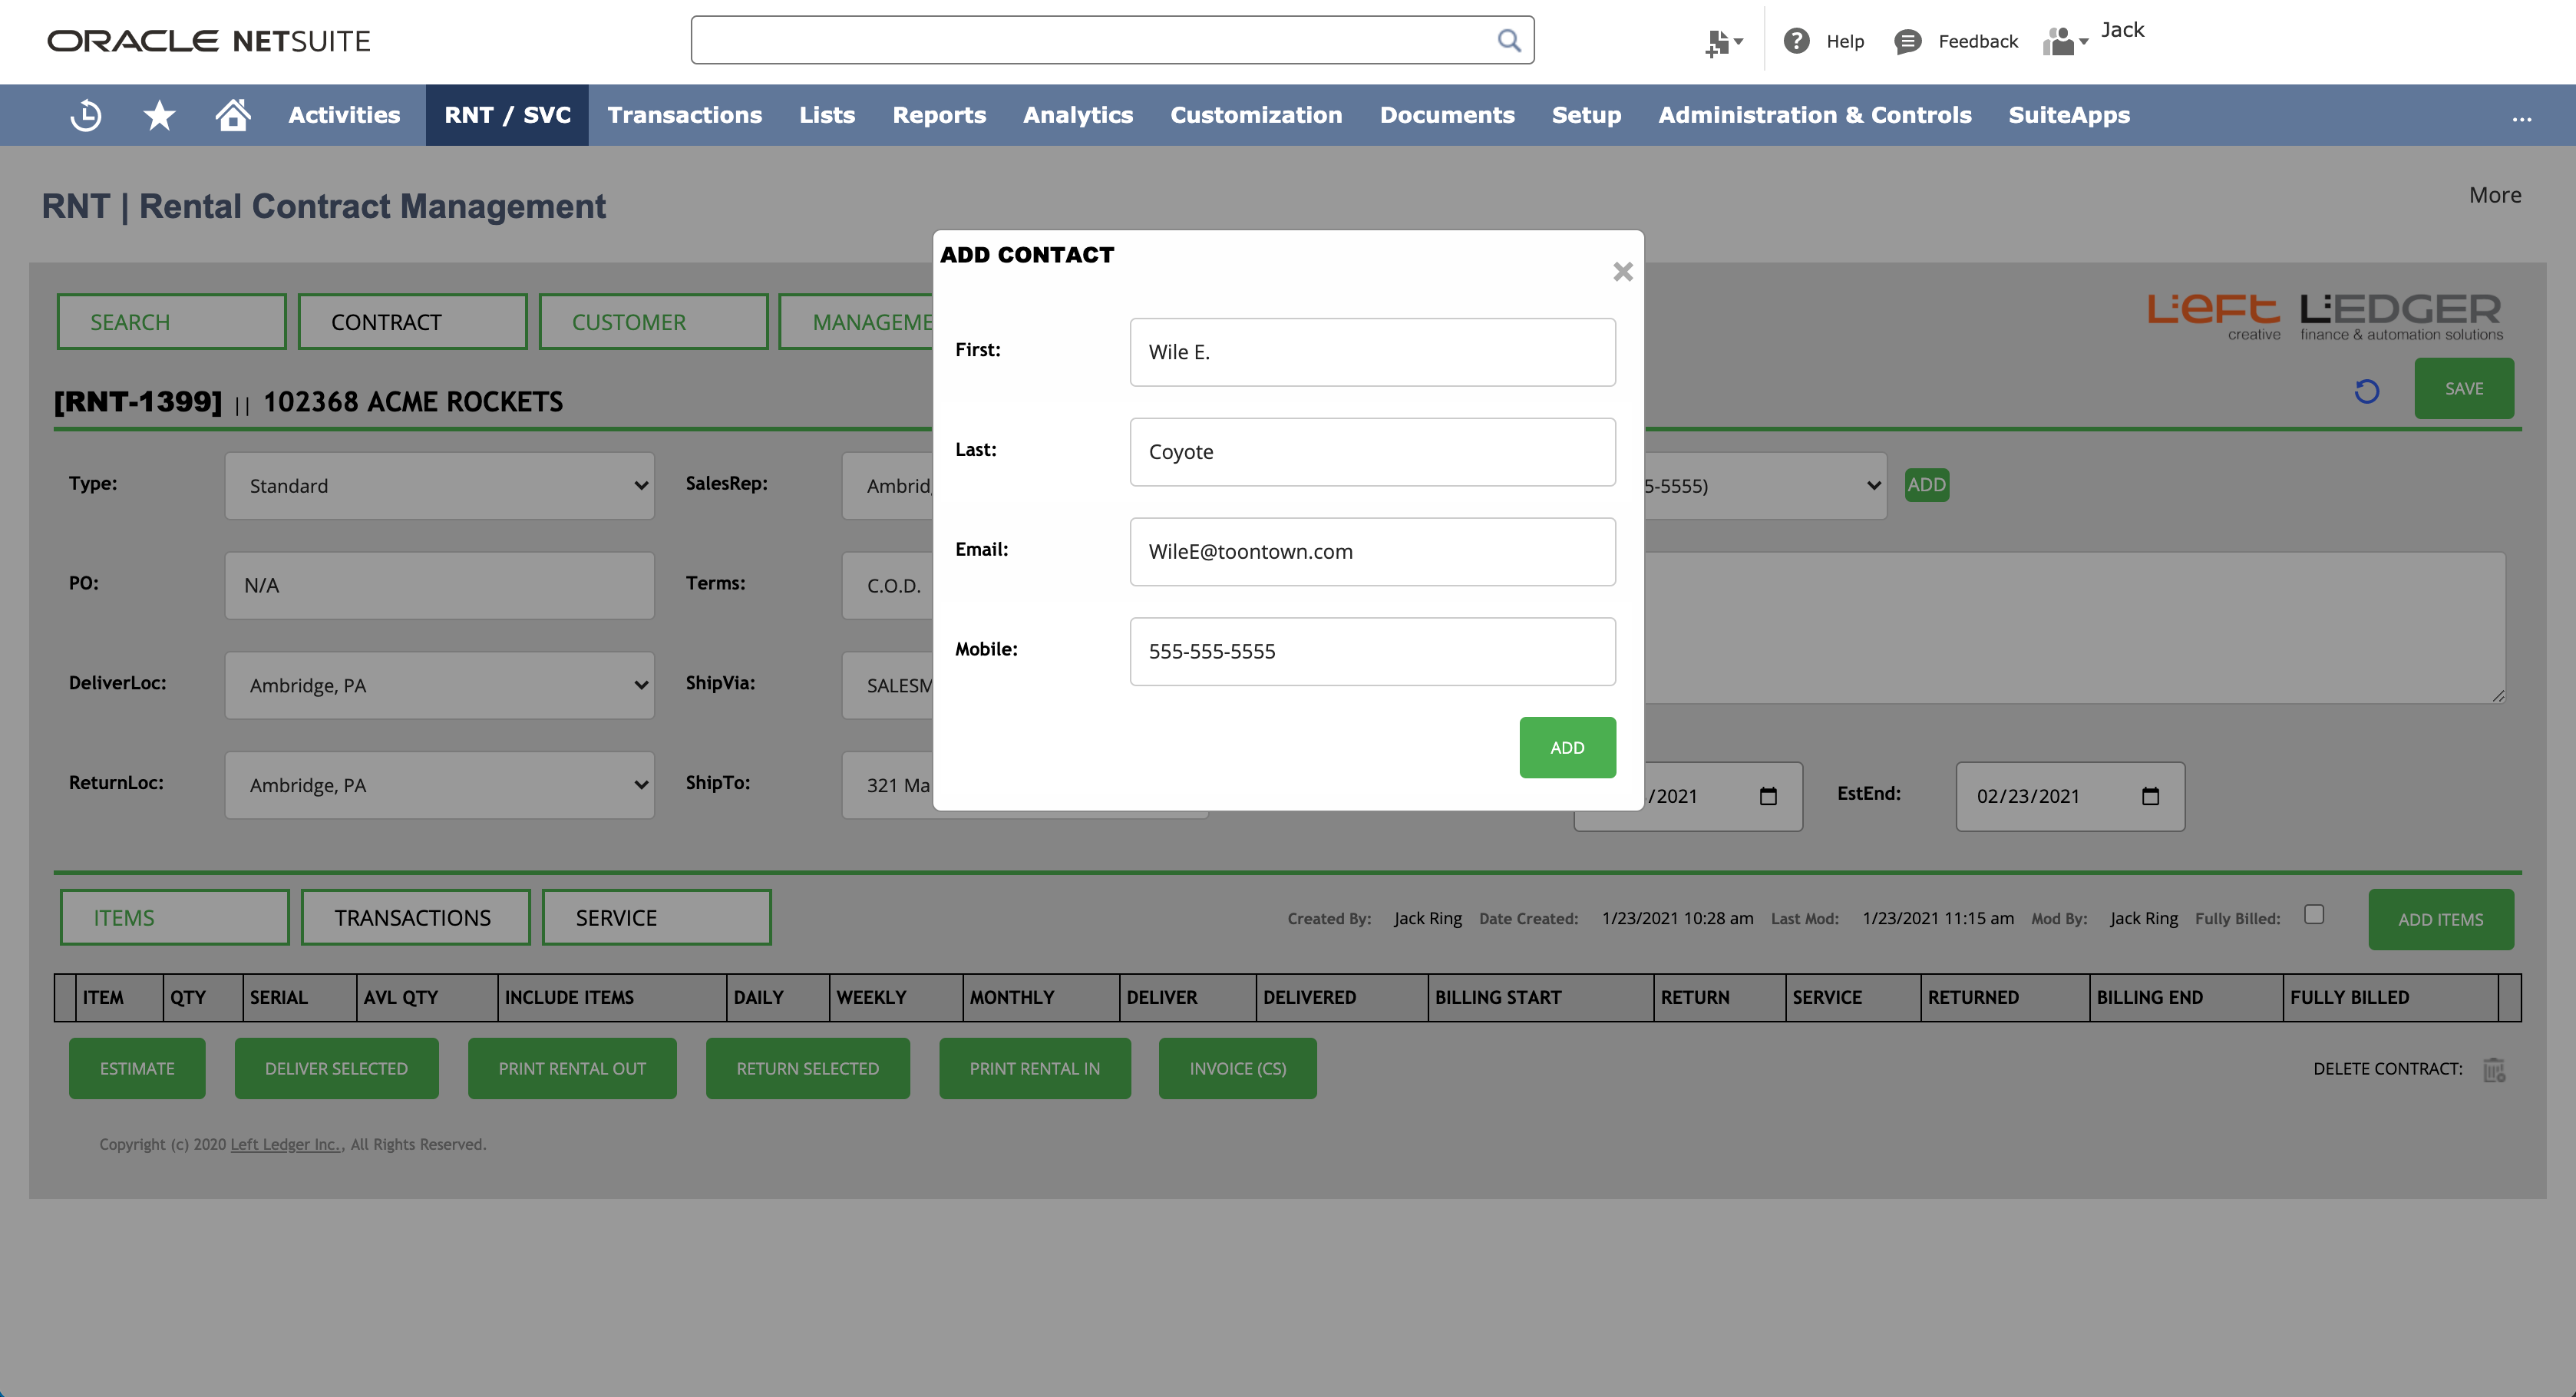This screenshot has height=1397, width=2576.
Task: Click the small ADD button beside contact dropdown
Action: (x=1926, y=485)
